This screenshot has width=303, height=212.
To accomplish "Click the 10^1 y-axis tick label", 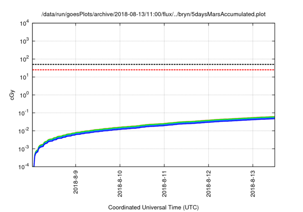I will (x=24, y=77).
